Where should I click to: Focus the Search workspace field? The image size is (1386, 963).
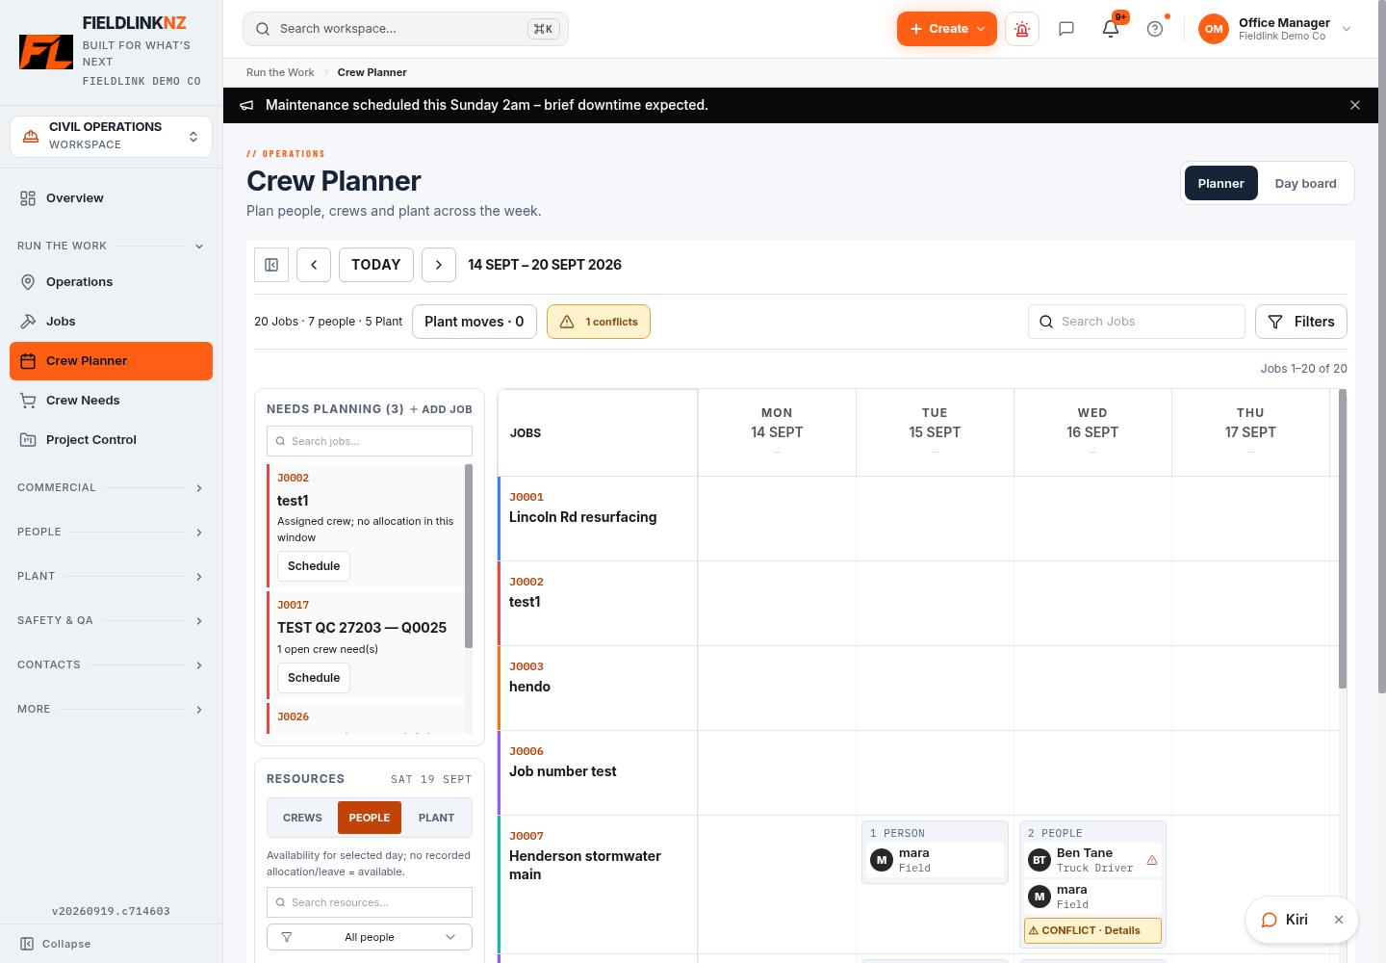pos(405,29)
